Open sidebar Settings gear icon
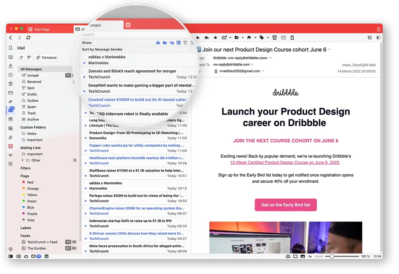The width and height of the screenshot is (399, 274). click(10, 249)
